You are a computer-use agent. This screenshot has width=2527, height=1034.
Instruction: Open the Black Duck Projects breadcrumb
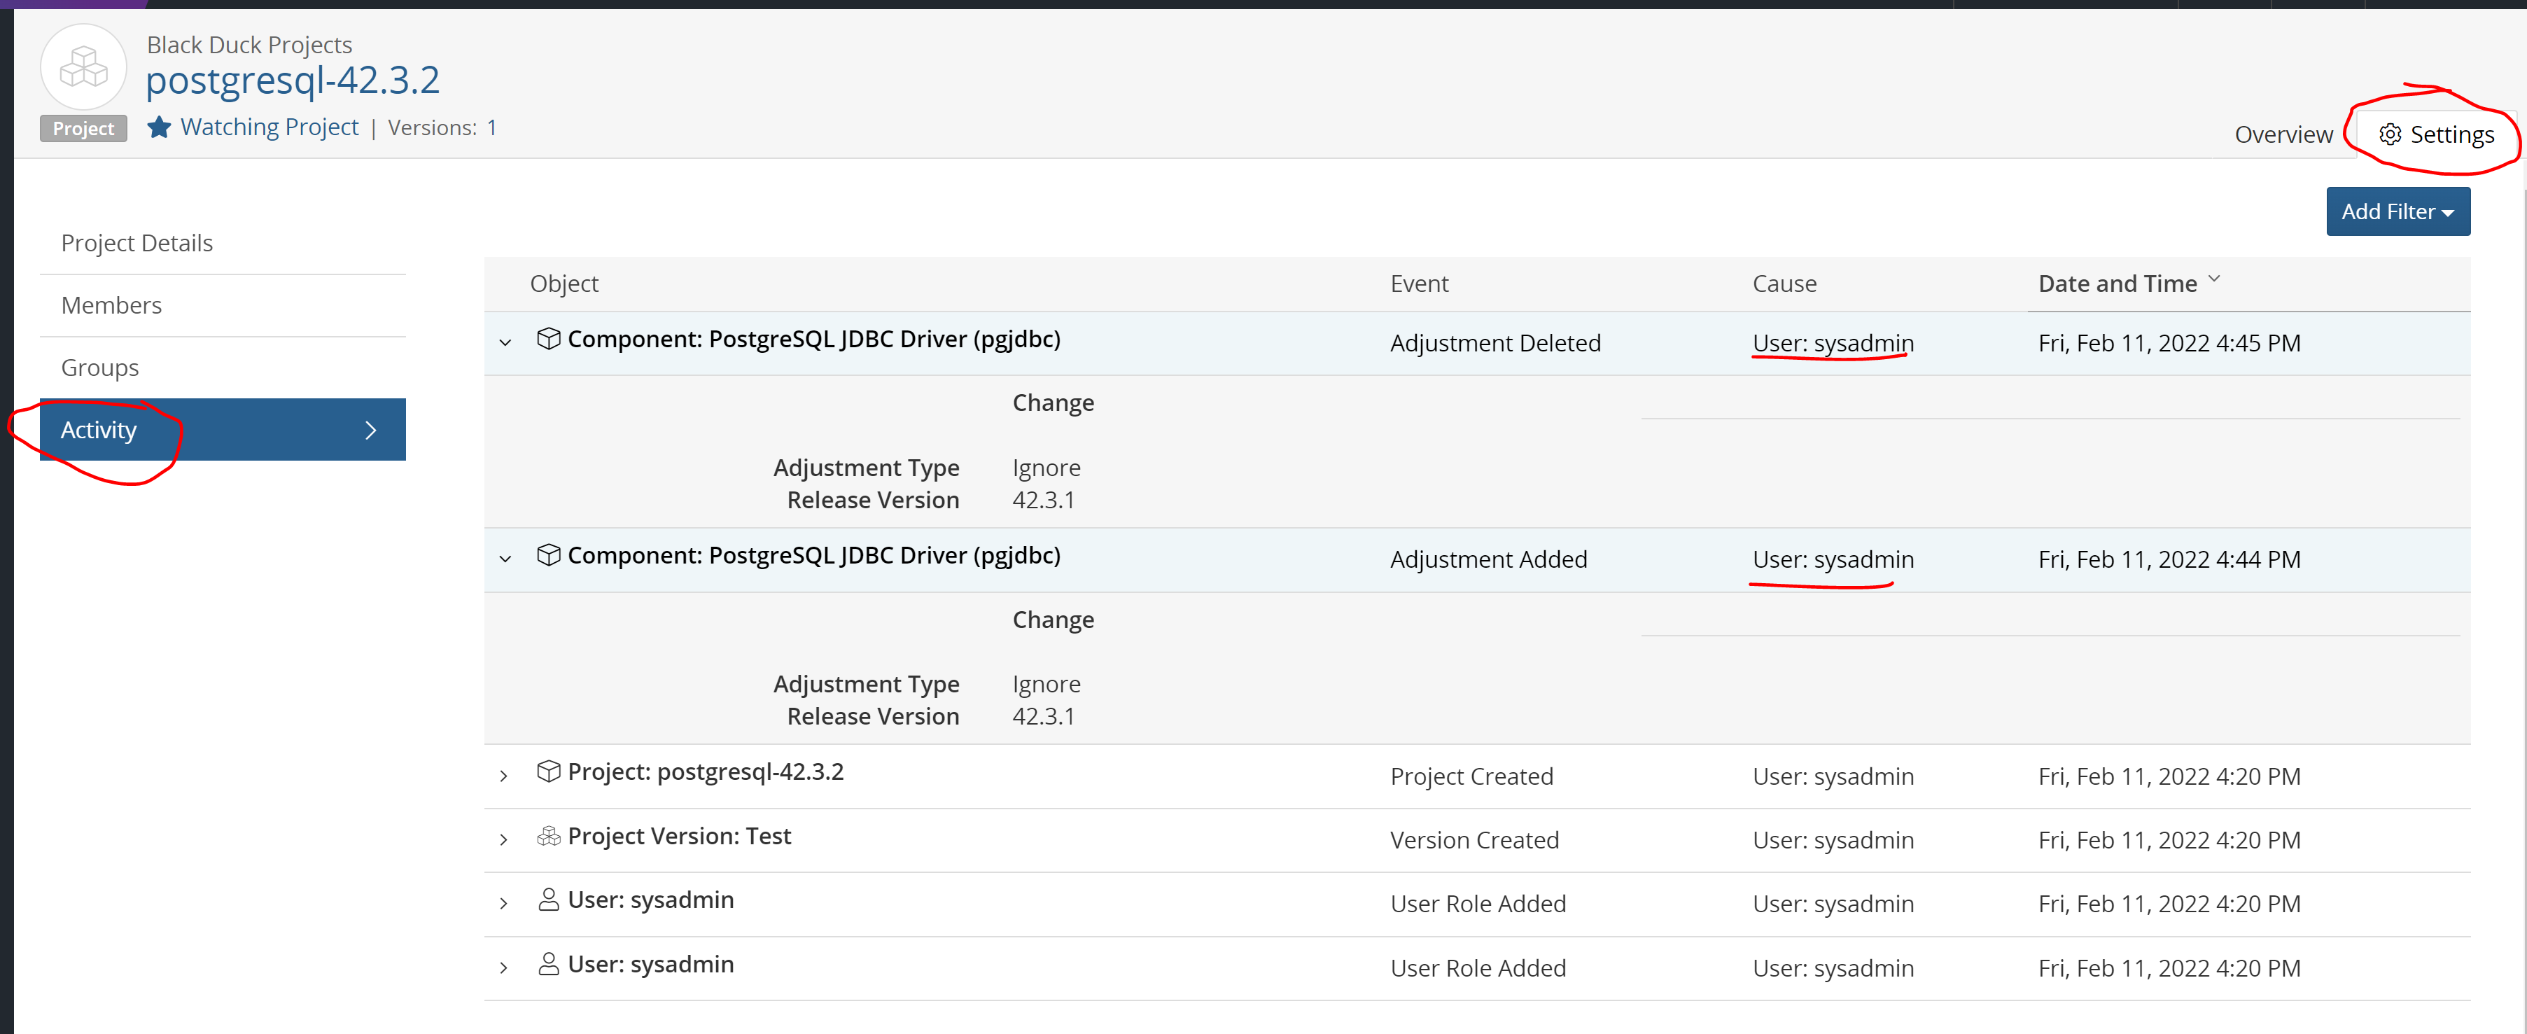pyautogui.click(x=249, y=45)
